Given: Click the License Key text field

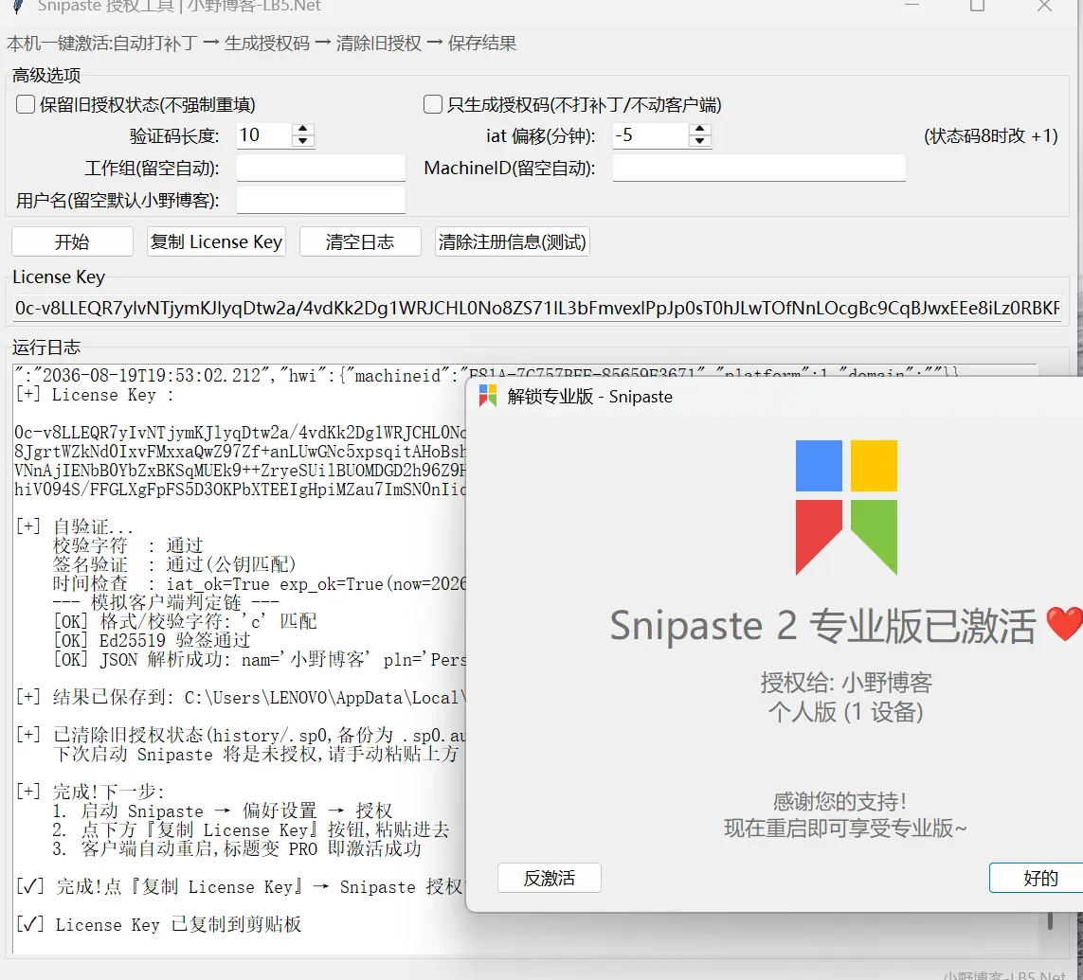Looking at the screenshot, I should point(536,308).
